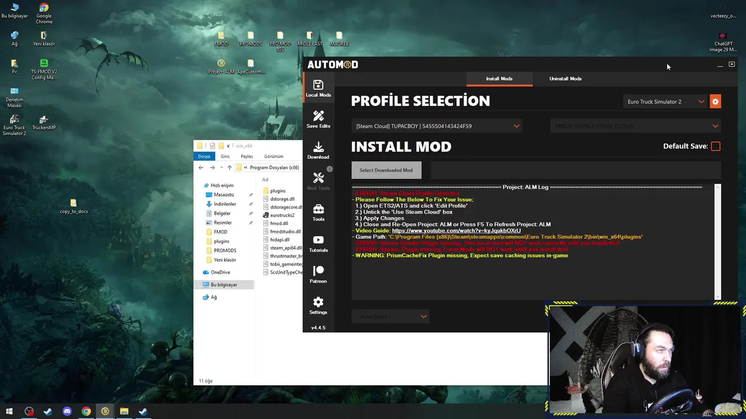
Task: Click the Chrome taskbar icon
Action: coord(86,411)
